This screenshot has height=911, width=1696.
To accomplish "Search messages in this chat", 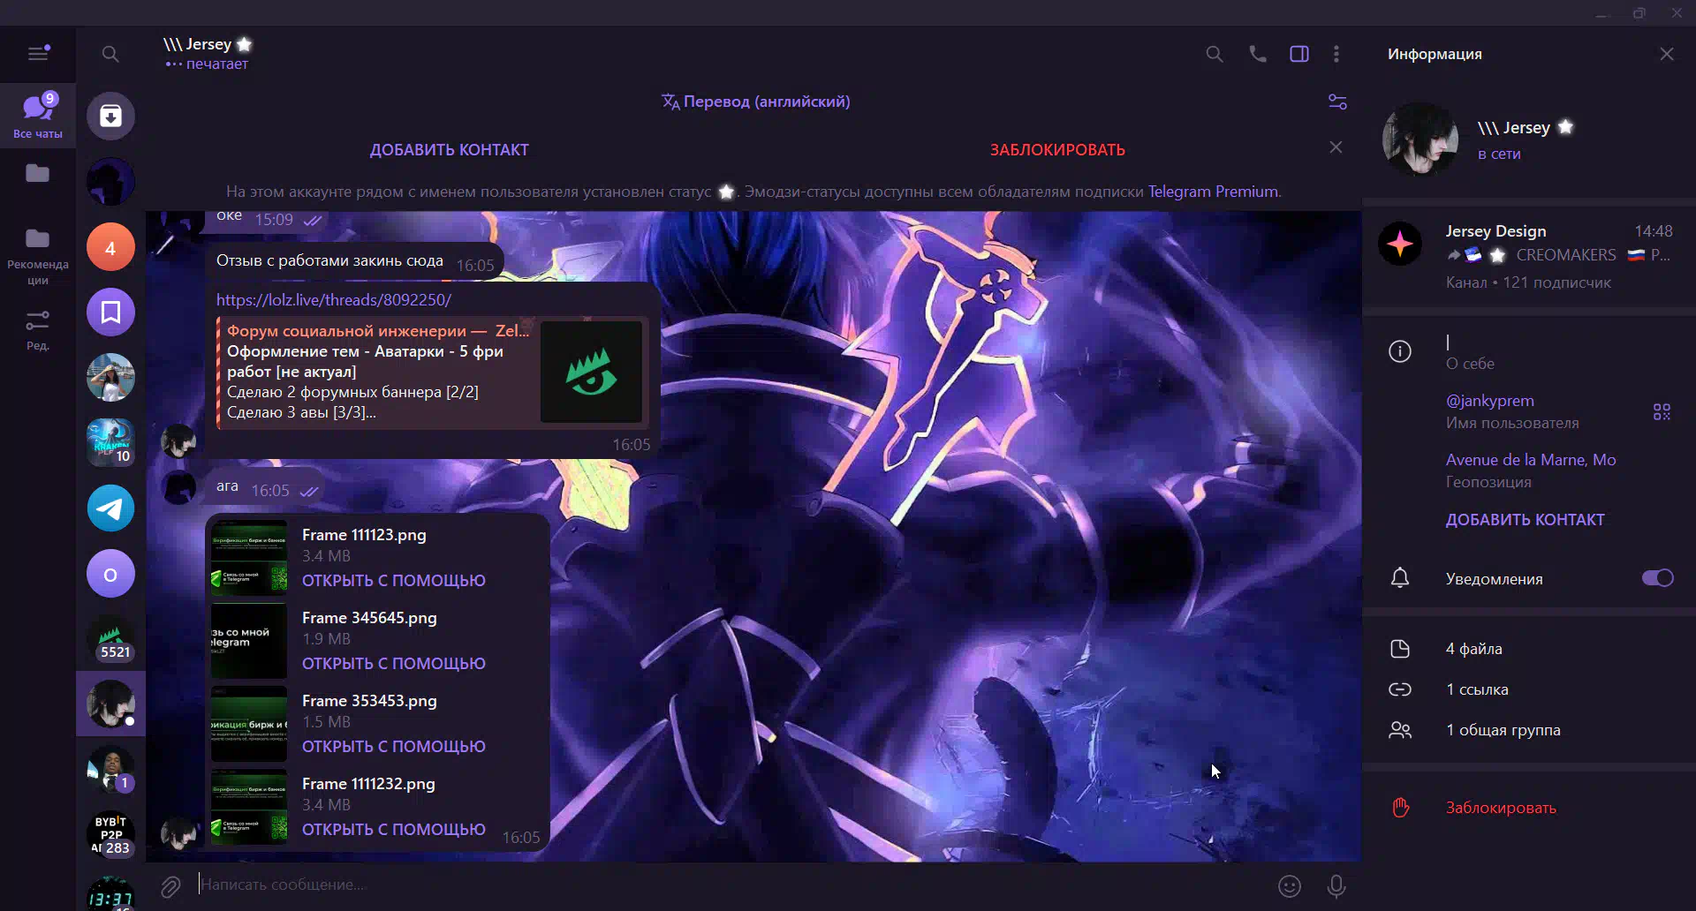I will tap(1215, 55).
